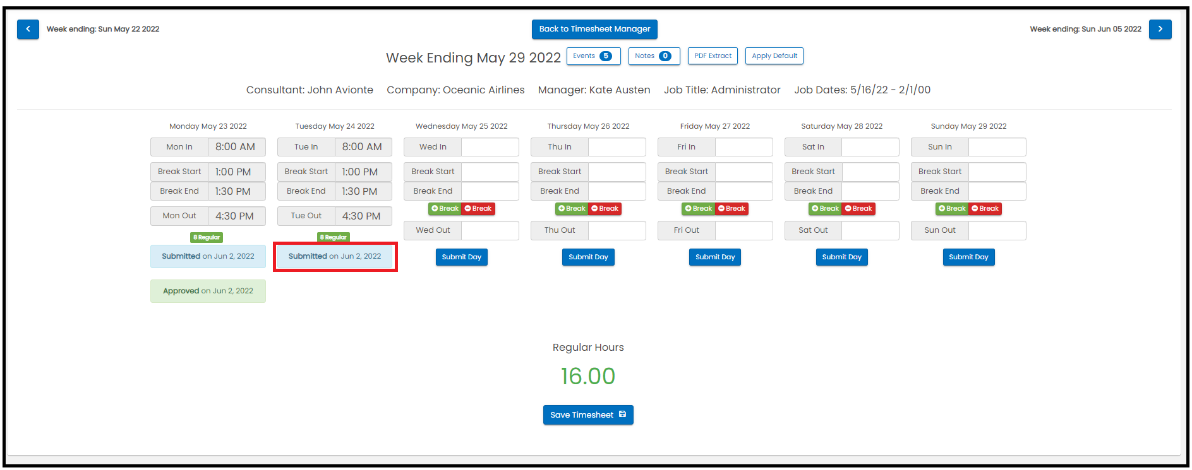Remove a break on Wednesday
The height and width of the screenshot is (470, 1192).
(x=478, y=209)
